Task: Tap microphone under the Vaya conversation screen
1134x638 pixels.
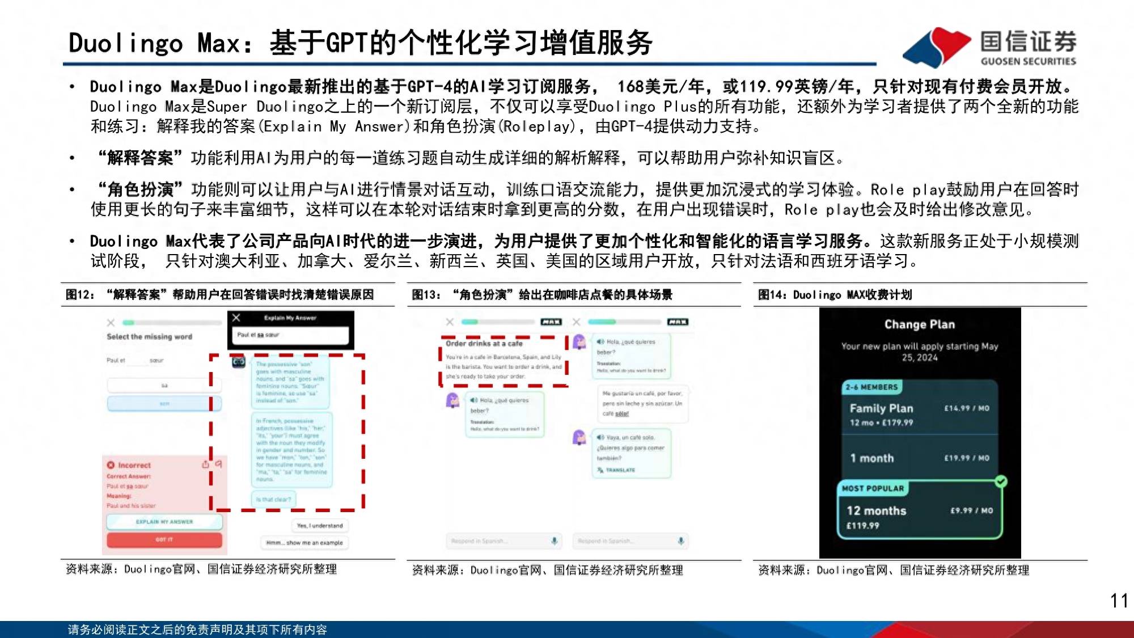Action: [680, 541]
